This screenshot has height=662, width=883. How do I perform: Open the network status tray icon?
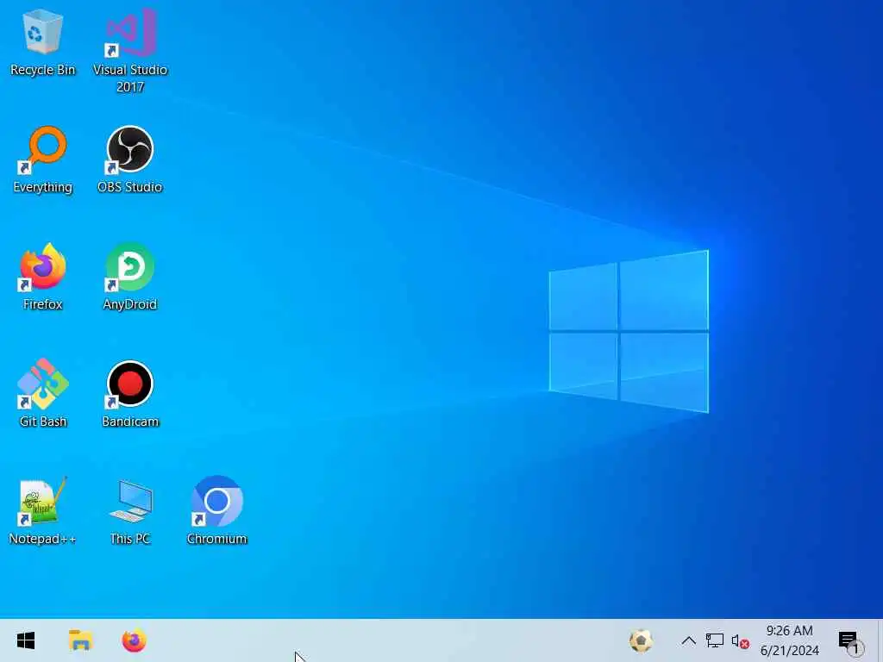(x=715, y=640)
